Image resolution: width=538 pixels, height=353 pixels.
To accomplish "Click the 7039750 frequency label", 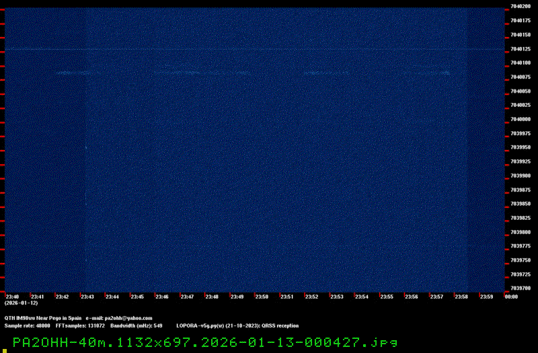I will tap(521, 260).
